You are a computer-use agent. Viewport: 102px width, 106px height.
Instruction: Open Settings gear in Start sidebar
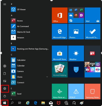5,88
